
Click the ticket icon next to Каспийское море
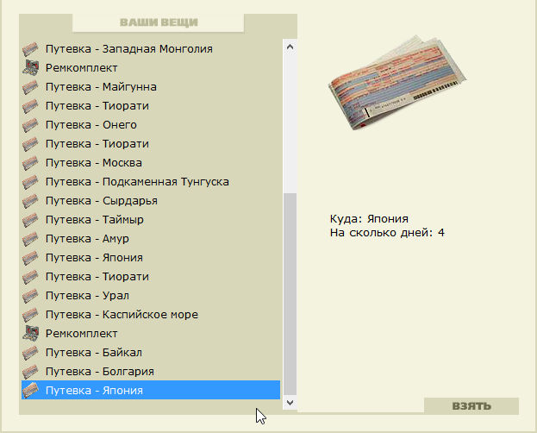click(30, 315)
